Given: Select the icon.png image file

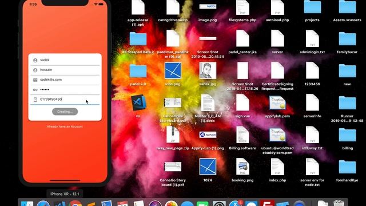Looking at the screenshot, I should pos(173,70).
